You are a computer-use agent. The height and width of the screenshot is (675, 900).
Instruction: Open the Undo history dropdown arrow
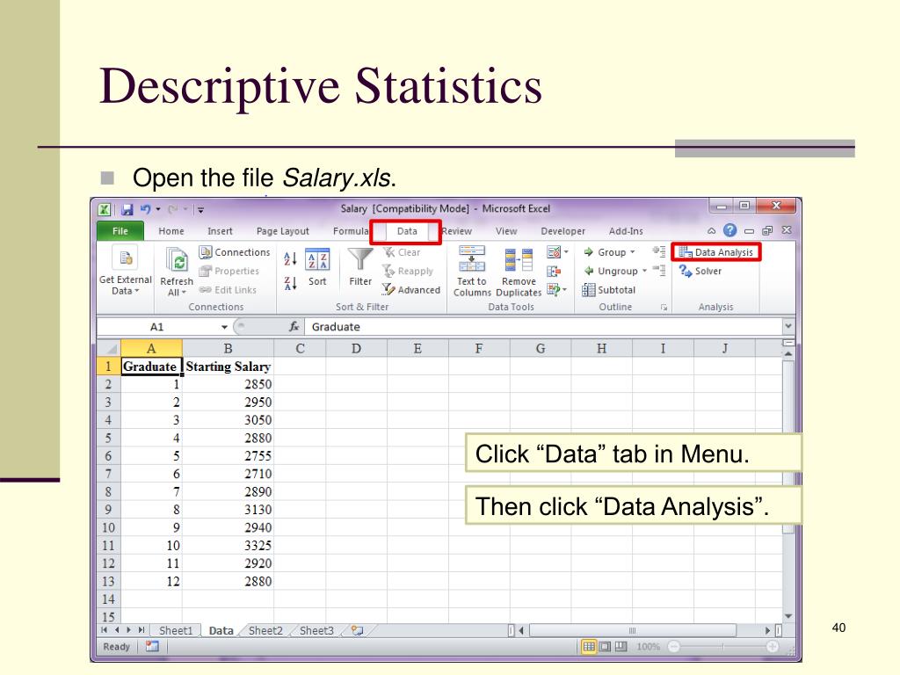tap(158, 209)
